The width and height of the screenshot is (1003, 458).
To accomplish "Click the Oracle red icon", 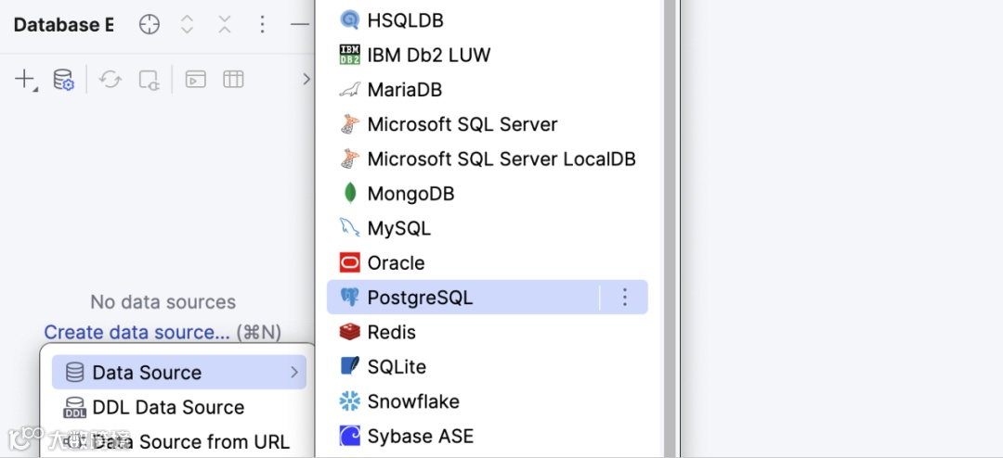I will (x=350, y=262).
